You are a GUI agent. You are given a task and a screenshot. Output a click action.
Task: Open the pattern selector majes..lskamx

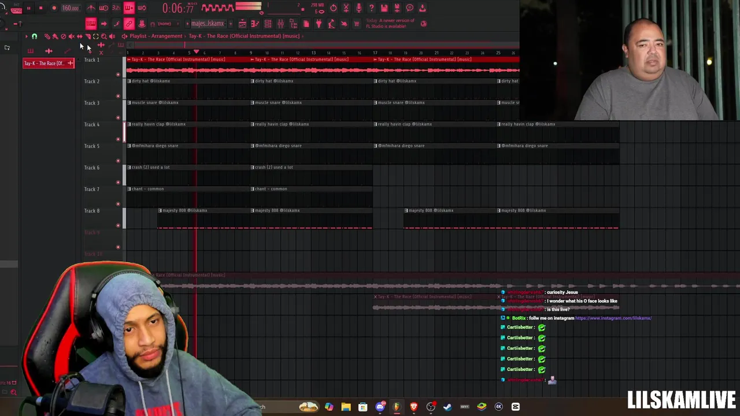click(x=208, y=24)
